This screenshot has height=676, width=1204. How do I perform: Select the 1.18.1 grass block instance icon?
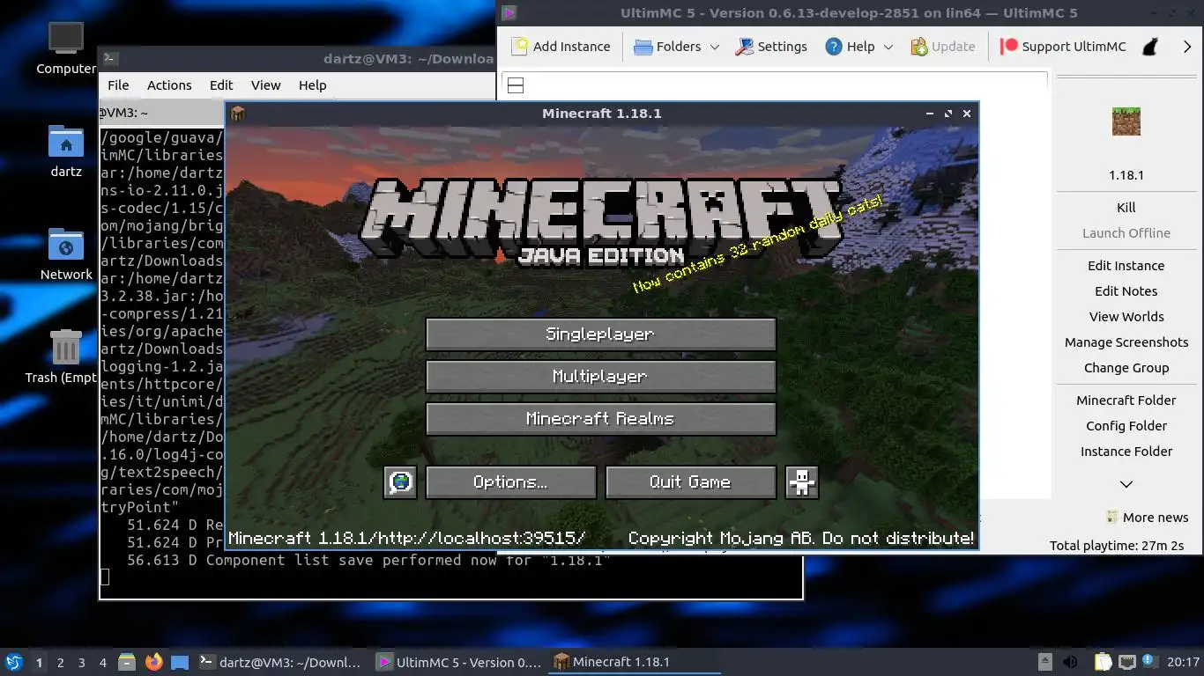pyautogui.click(x=1126, y=121)
